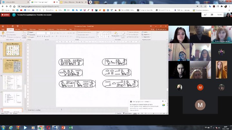Open Word from the Windows taskbar

[x=56, y=127]
